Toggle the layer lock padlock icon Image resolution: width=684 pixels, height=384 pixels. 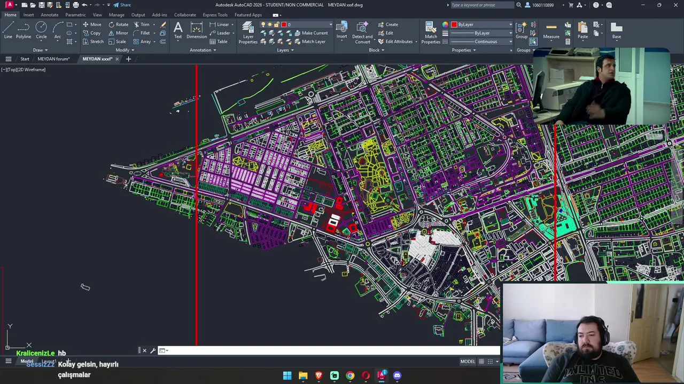tap(276, 25)
